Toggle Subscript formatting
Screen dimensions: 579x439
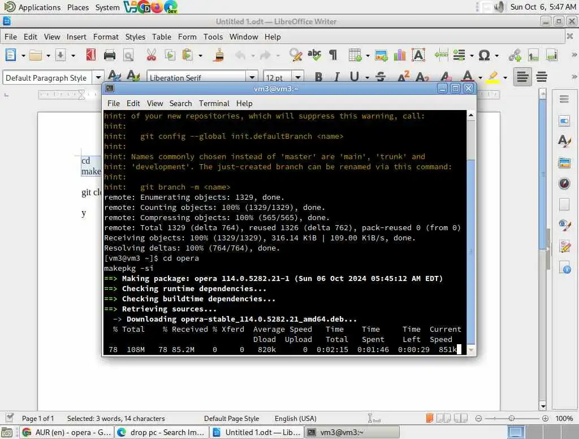(x=422, y=77)
